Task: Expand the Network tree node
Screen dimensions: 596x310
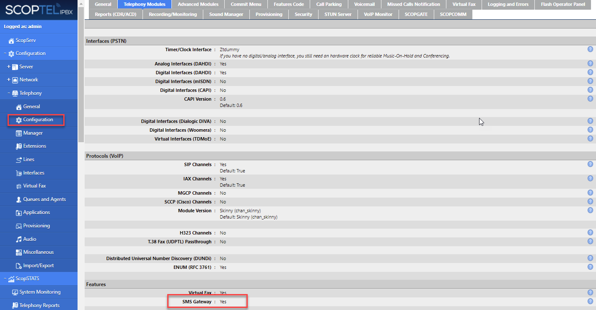Action: (x=9, y=80)
